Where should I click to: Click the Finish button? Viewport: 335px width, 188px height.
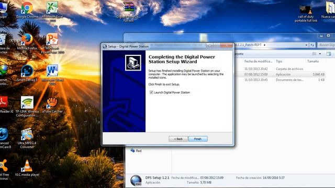pos(198,139)
